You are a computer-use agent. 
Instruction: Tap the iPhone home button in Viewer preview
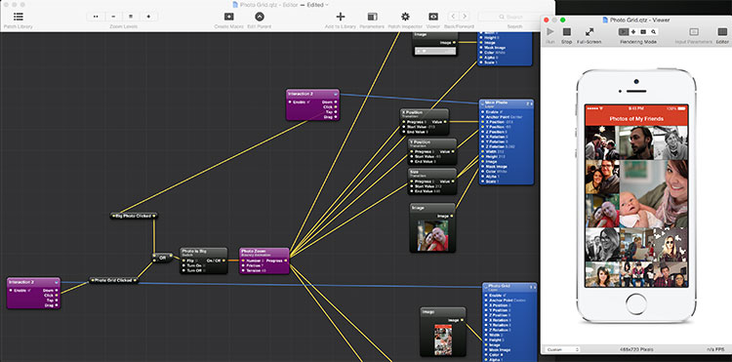point(635,304)
